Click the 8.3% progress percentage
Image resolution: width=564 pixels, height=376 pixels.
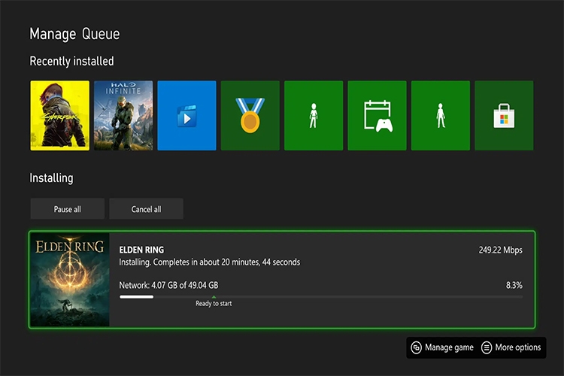[514, 285]
